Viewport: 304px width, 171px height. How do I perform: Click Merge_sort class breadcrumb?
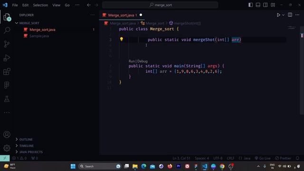155,23
